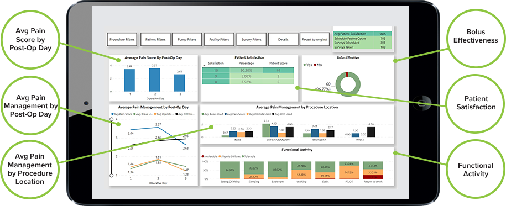Select the Satisfaction column header
The image size is (506, 206).
[216, 63]
